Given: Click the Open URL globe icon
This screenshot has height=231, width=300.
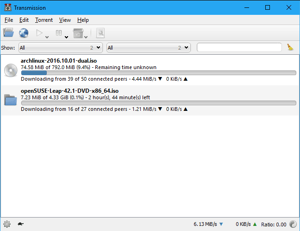Looking at the screenshot, I should [x=24, y=33].
